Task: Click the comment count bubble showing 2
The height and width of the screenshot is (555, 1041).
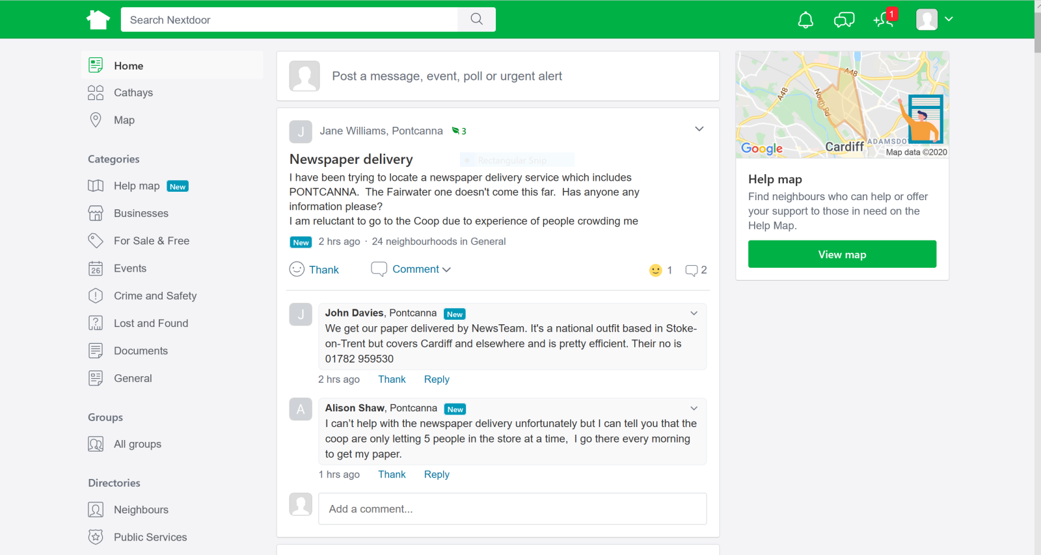Action: [x=696, y=270]
